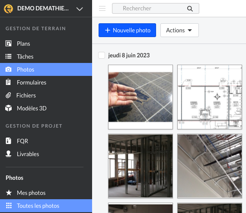Select Toutes les photos
The height and width of the screenshot is (213, 246).
point(46,206)
